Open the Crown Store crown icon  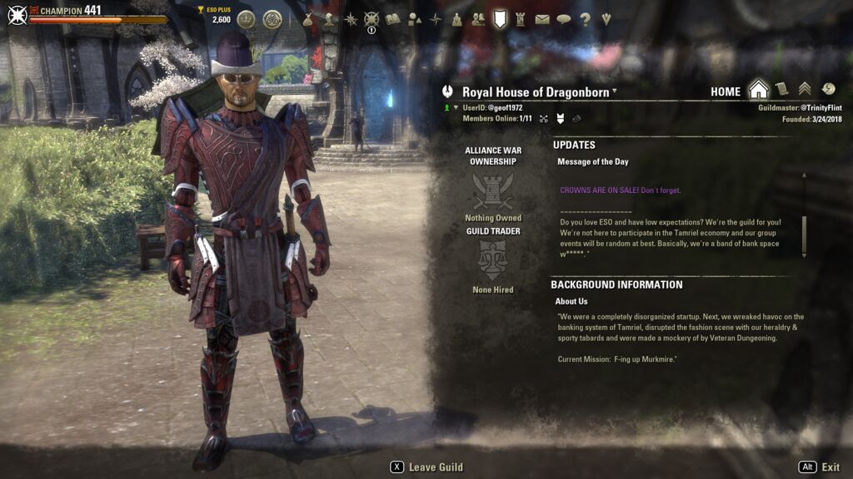pyautogui.click(x=246, y=20)
